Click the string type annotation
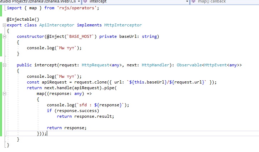 [x=149, y=36]
